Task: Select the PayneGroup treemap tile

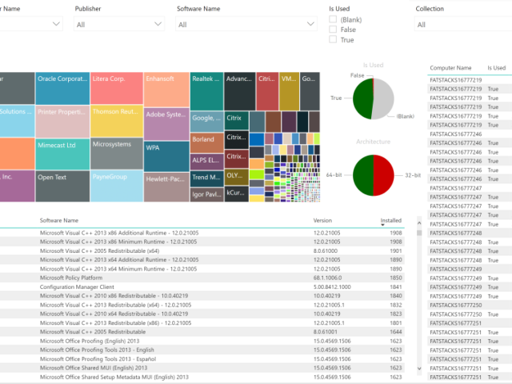Action: pos(117,186)
